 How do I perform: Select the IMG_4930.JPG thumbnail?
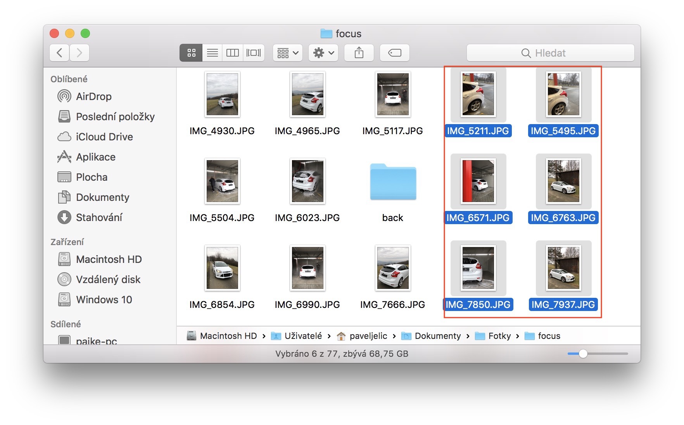coord(222,94)
